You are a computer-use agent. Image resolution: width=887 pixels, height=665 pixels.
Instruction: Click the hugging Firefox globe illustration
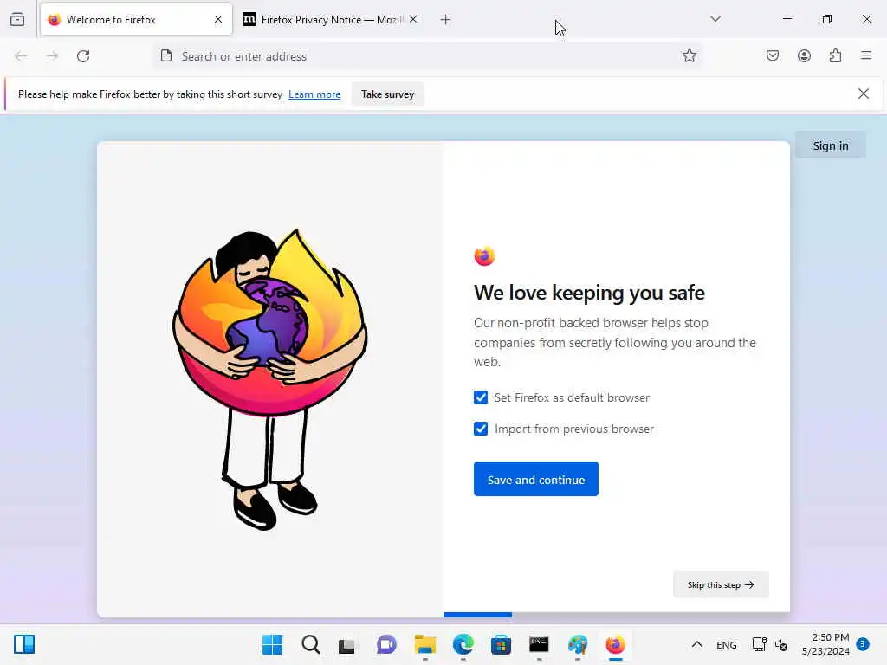click(270, 378)
